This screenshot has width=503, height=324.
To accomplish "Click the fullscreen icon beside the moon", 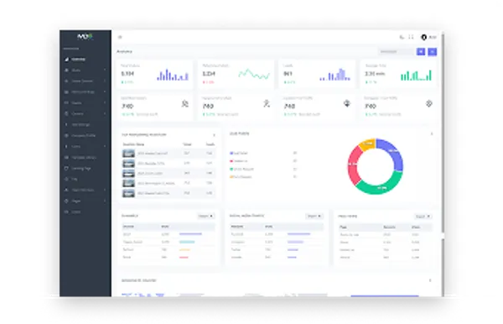I will pyautogui.click(x=411, y=37).
